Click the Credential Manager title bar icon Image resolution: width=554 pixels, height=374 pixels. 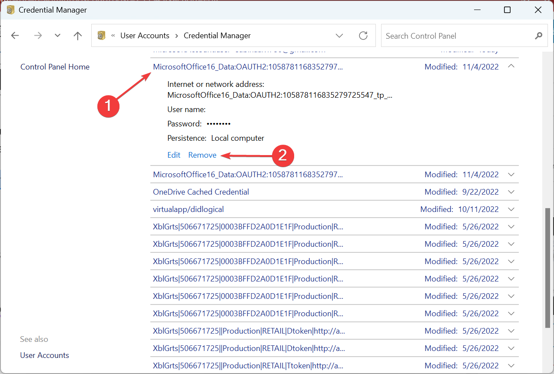coord(11,10)
